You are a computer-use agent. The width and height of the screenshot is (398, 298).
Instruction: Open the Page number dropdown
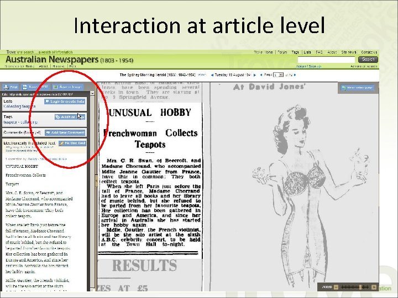click(x=278, y=75)
